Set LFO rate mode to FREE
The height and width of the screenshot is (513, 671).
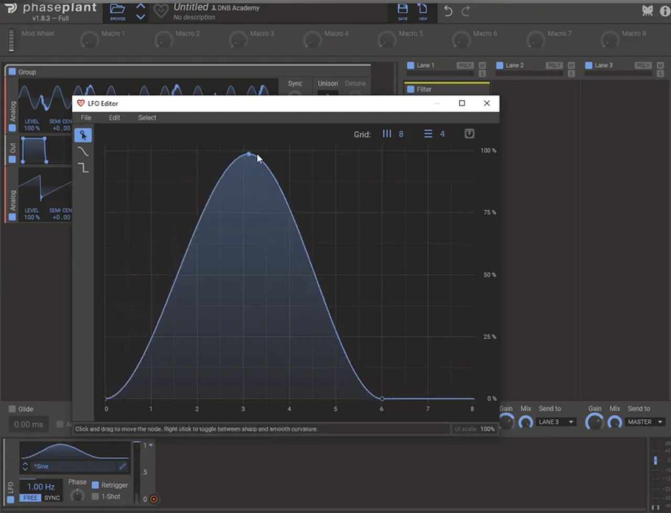coord(30,498)
